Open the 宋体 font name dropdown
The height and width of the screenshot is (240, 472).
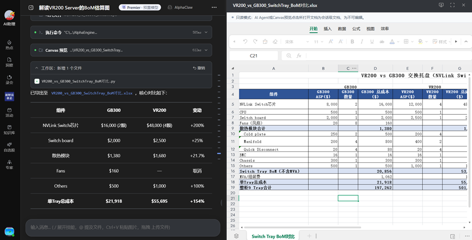click(x=297, y=42)
